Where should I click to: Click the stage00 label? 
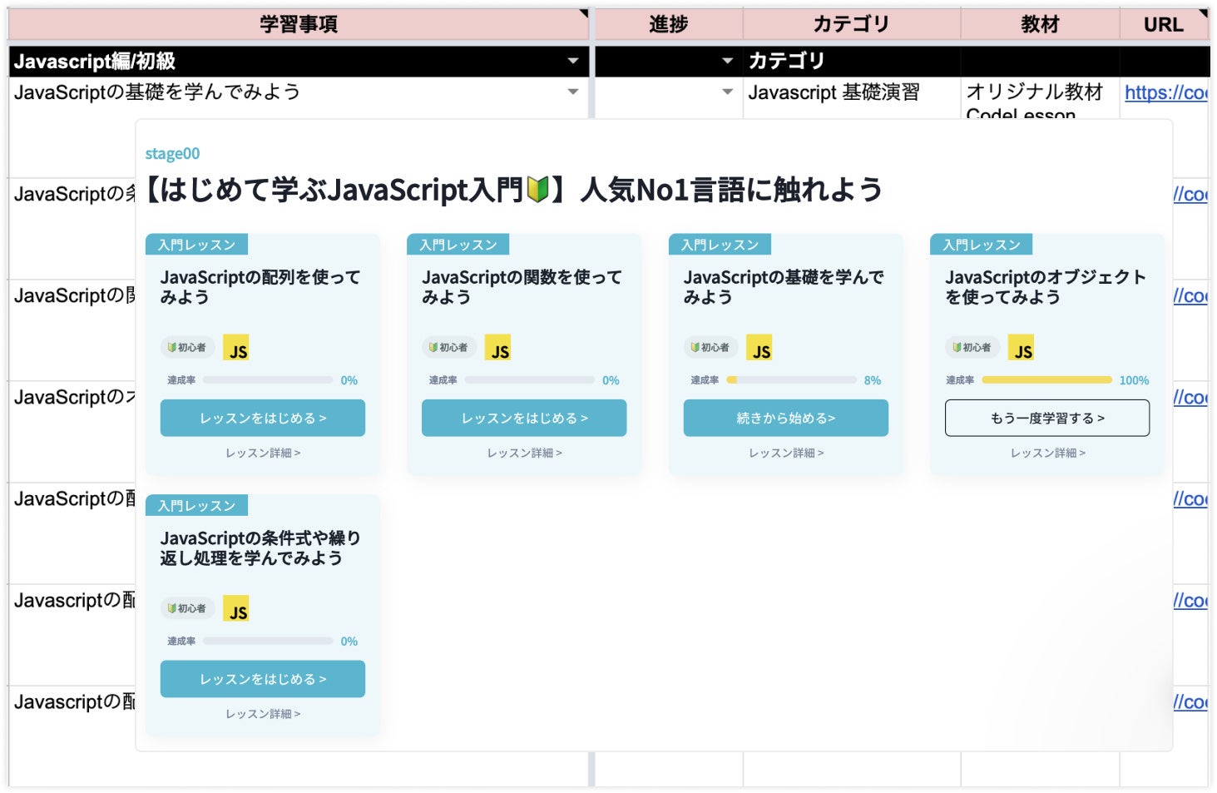pyautogui.click(x=172, y=153)
